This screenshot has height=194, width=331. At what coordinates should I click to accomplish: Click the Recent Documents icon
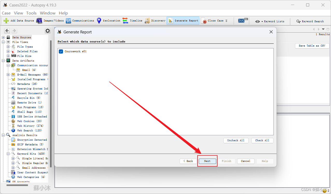[13, 93]
